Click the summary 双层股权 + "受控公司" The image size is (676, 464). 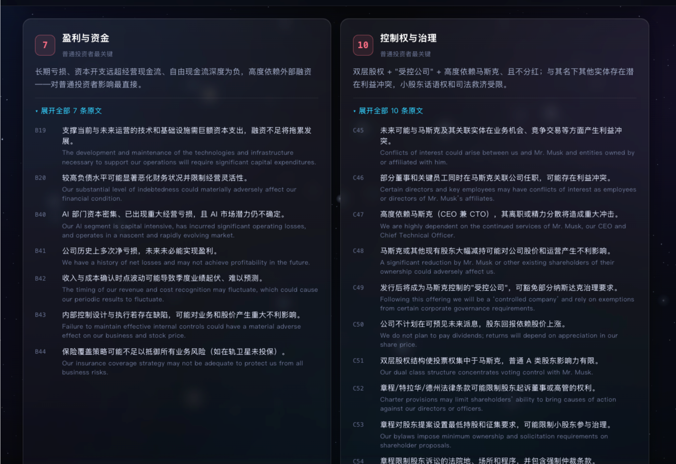pos(493,78)
